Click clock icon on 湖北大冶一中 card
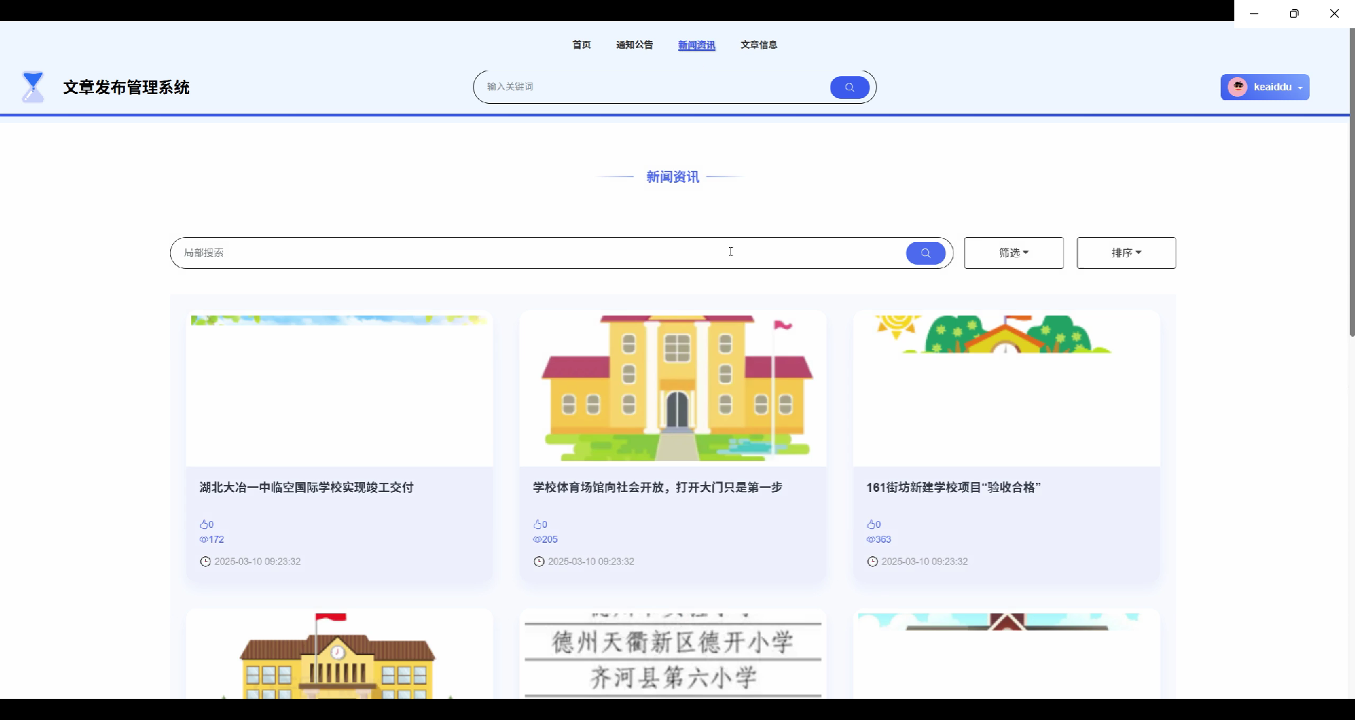The width and height of the screenshot is (1355, 720). pos(205,562)
